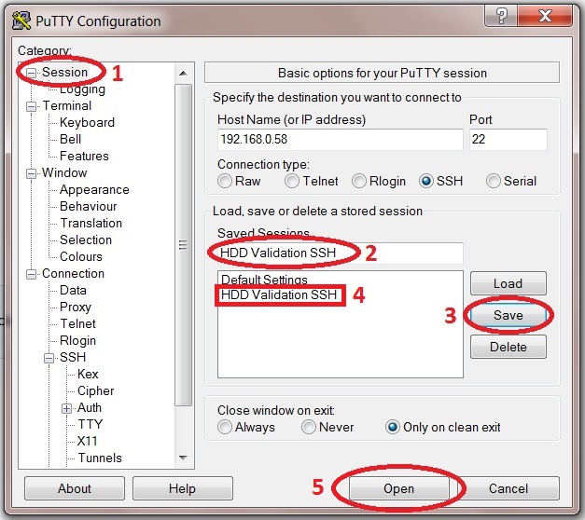Image resolution: width=585 pixels, height=520 pixels.
Task: Go to the Appearance settings category
Action: (94, 189)
